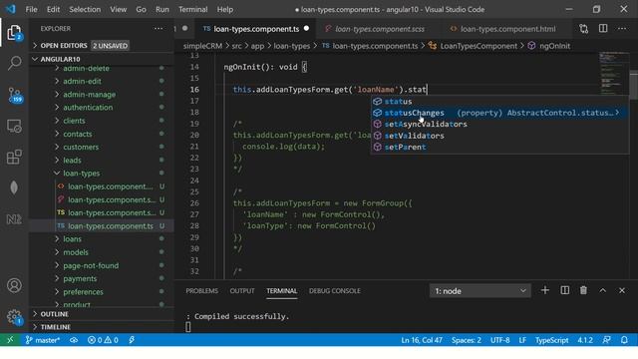Click the feedback icon in status bar
Image resolution: width=638 pixels, height=359 pixels.
click(606, 340)
